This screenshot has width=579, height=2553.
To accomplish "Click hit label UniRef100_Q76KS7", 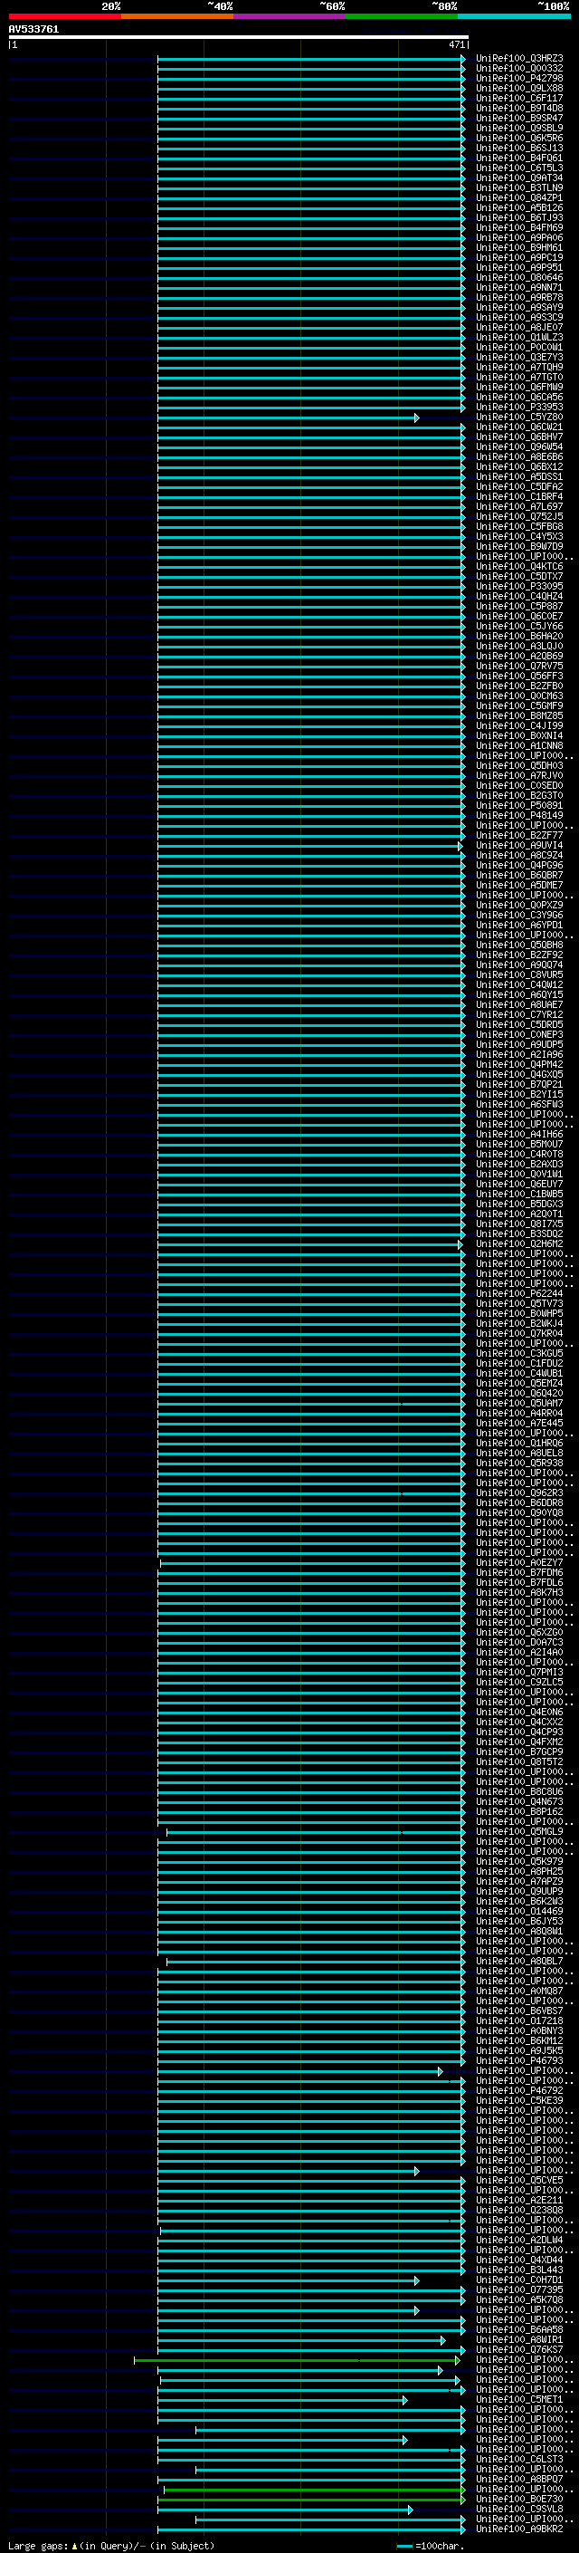I will pos(518,2349).
